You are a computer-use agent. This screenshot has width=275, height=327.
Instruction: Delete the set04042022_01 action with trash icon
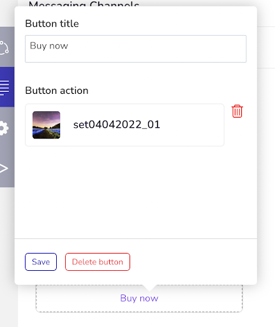237,111
